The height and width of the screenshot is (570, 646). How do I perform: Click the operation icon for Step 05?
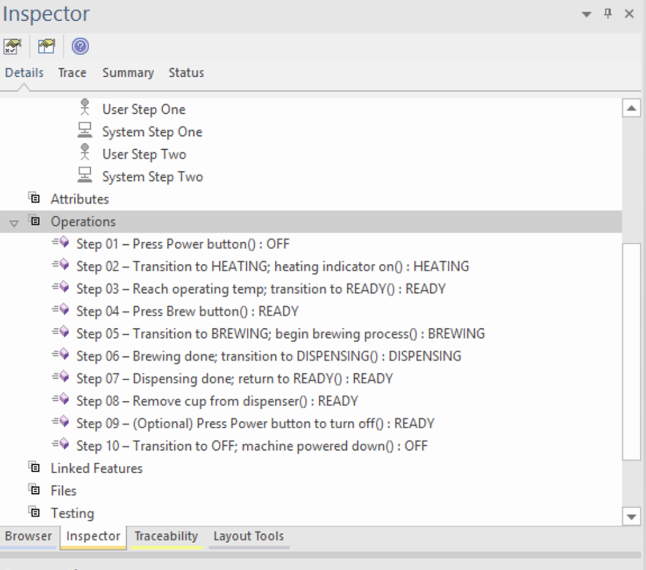tap(60, 332)
